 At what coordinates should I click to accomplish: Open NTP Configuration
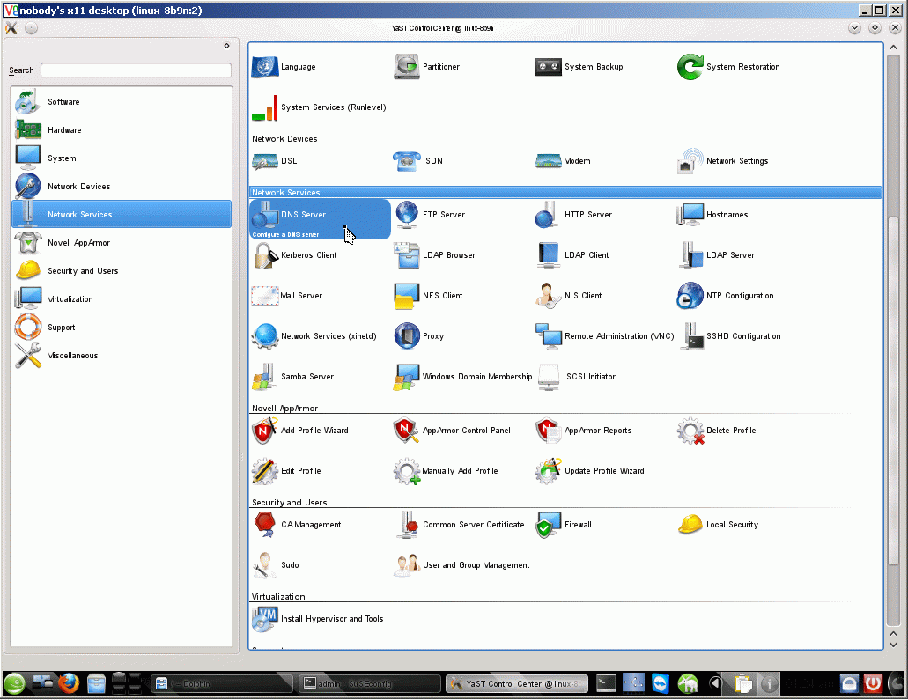(x=725, y=296)
